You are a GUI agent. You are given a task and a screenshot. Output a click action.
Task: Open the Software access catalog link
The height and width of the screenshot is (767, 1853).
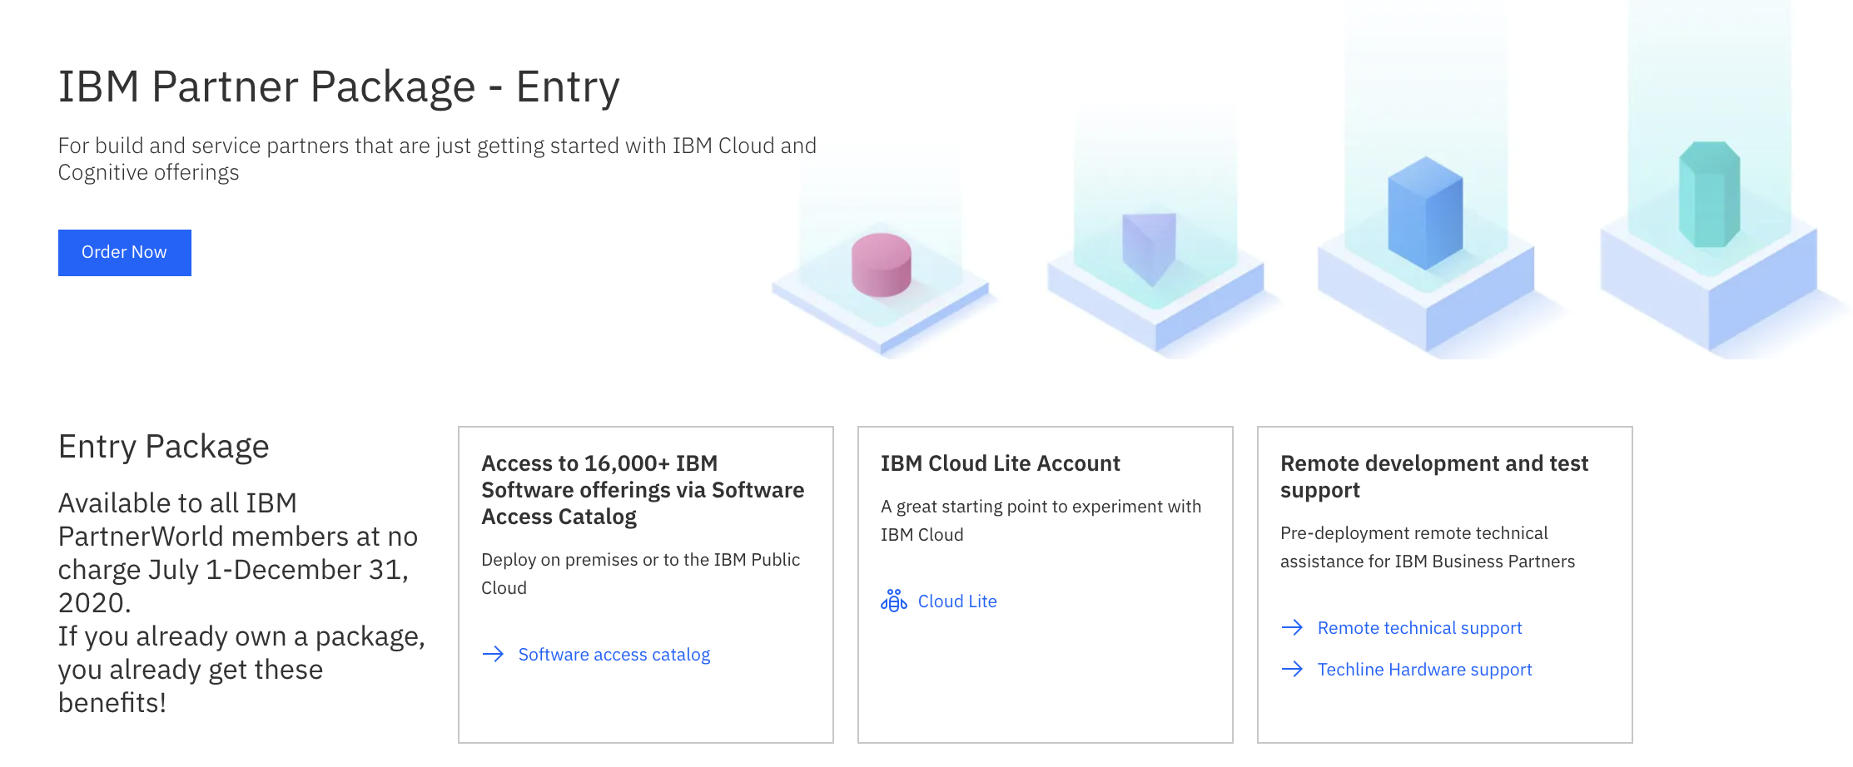614,655
